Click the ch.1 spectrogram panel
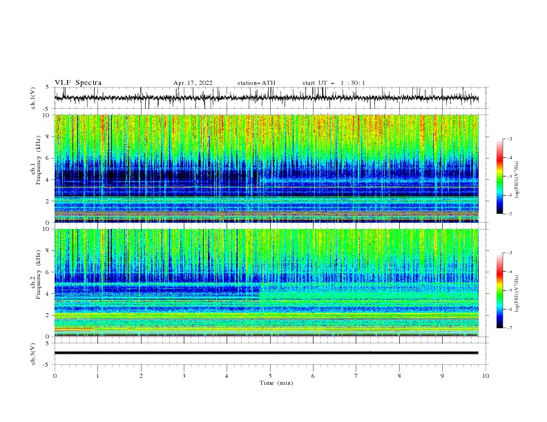The image size is (547, 422). [x=266, y=168]
